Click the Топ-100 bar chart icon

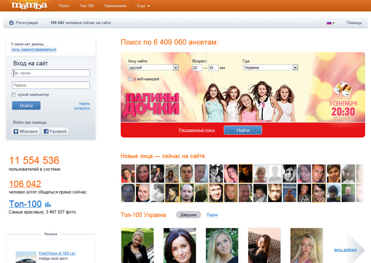click(x=48, y=204)
